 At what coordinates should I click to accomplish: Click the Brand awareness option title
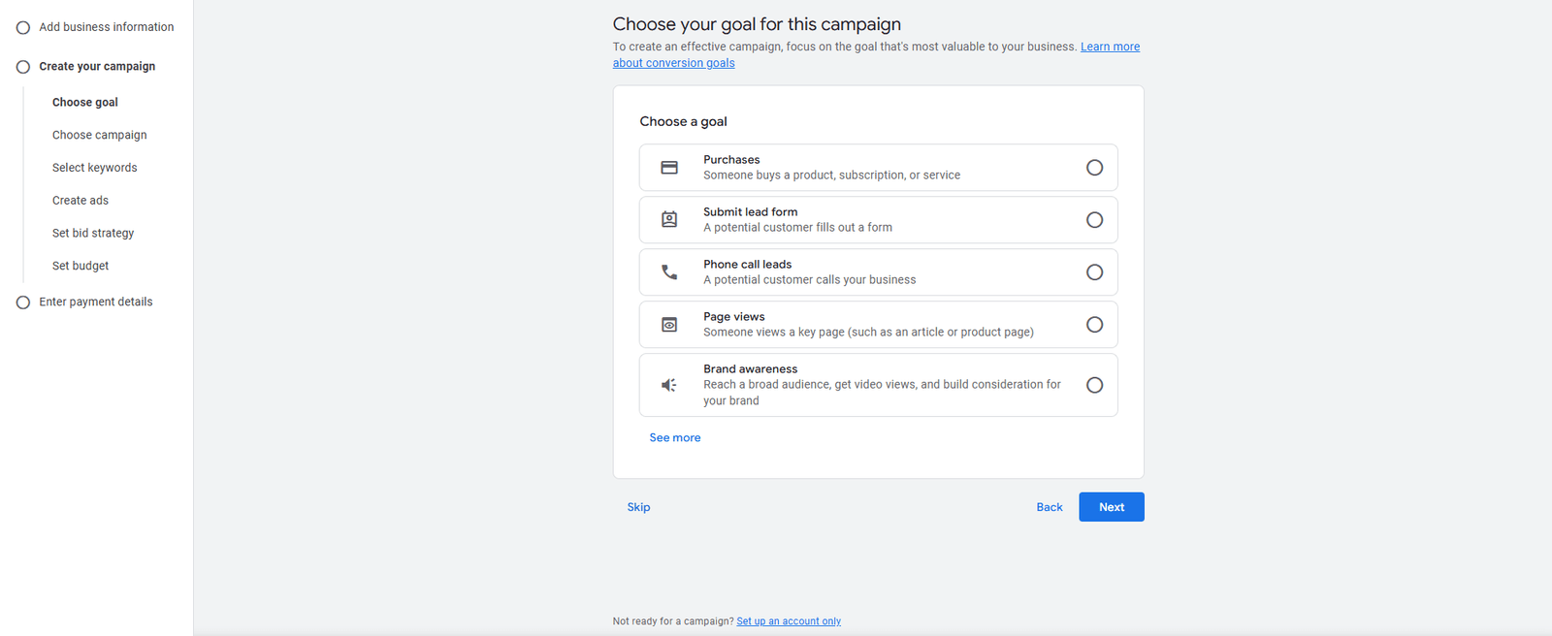coord(751,369)
